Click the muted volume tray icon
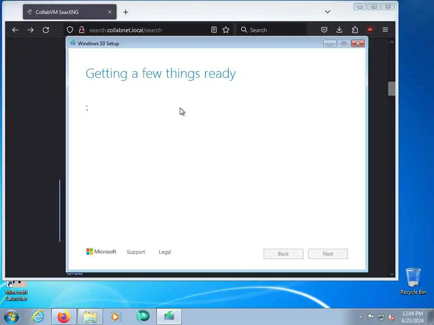Image resolution: width=434 pixels, height=325 pixels. (x=391, y=317)
